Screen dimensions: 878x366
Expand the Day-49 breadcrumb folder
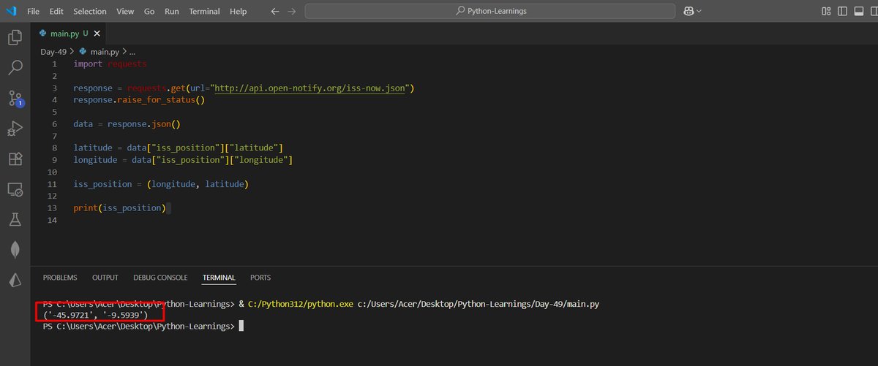coord(53,52)
